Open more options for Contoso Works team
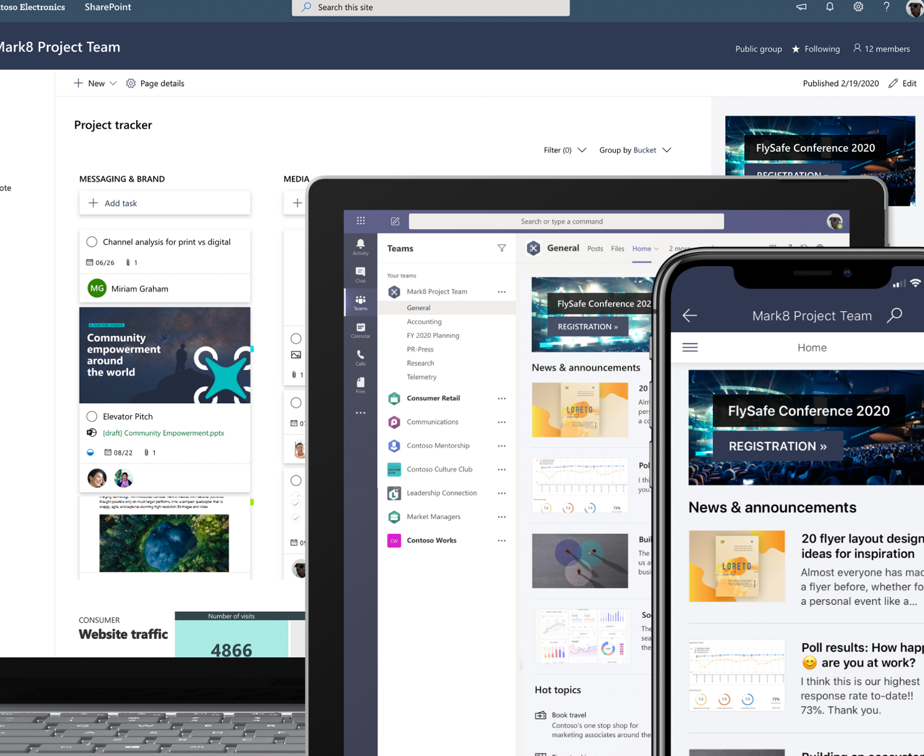 pos(502,541)
